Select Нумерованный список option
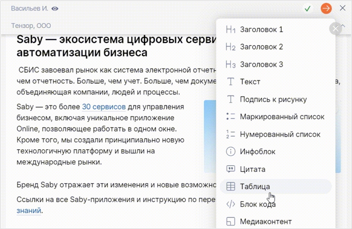The height and width of the screenshot is (229, 352). click(276, 134)
